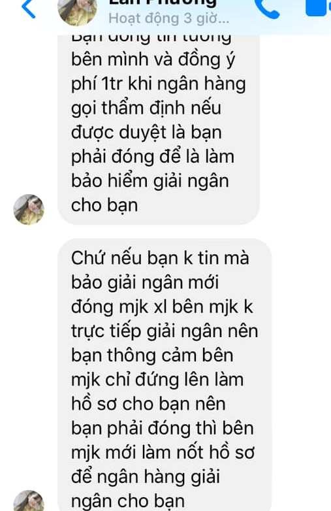Tap the line "phải đóng để là làm"
This screenshot has height=511, width=331.
[x=153, y=157]
